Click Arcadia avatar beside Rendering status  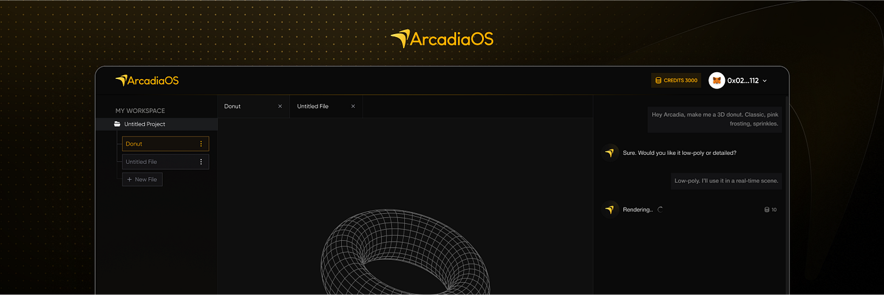pyautogui.click(x=610, y=209)
